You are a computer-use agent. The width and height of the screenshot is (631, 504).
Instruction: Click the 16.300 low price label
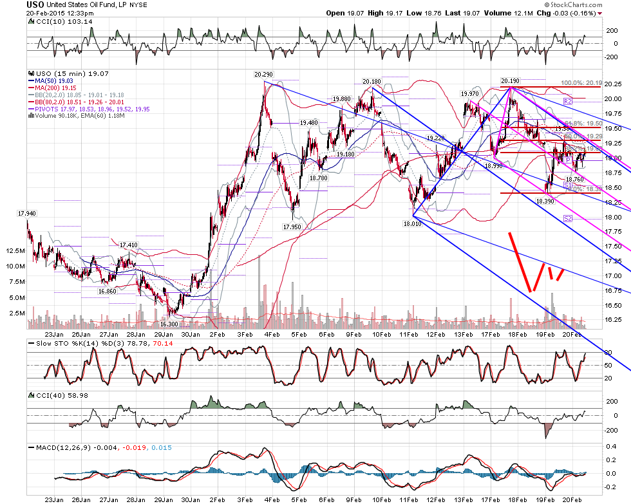pos(169,324)
